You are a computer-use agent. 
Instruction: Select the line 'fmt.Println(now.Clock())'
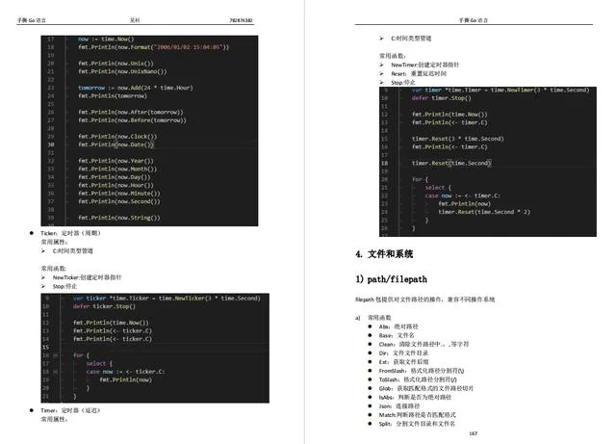click(x=117, y=137)
